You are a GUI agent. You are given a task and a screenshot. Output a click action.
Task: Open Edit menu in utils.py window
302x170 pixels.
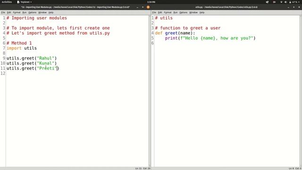click(160, 12)
